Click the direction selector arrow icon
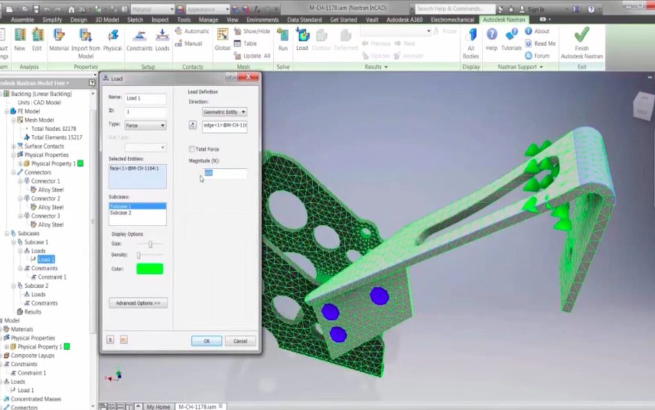The height and width of the screenshot is (410, 655). point(192,125)
